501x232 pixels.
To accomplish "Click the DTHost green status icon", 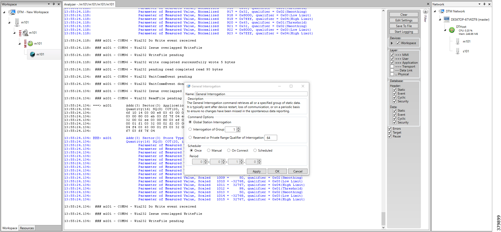I will (x=452, y=30).
